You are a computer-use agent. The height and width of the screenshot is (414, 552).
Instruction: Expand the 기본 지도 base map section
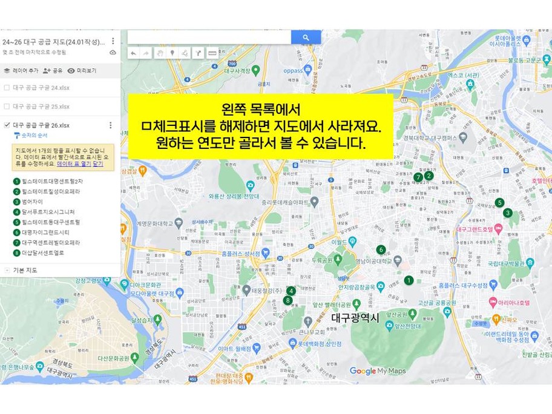pyautogui.click(x=7, y=271)
